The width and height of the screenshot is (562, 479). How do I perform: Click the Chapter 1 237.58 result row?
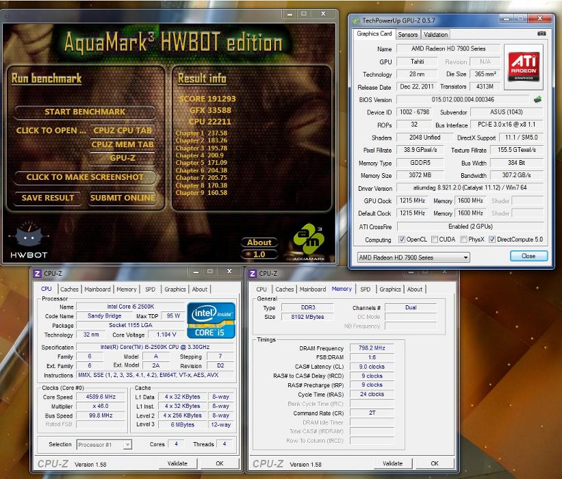coord(201,133)
